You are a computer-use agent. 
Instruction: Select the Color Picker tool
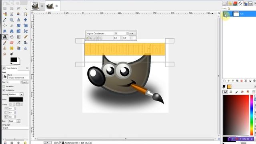[5, 20]
